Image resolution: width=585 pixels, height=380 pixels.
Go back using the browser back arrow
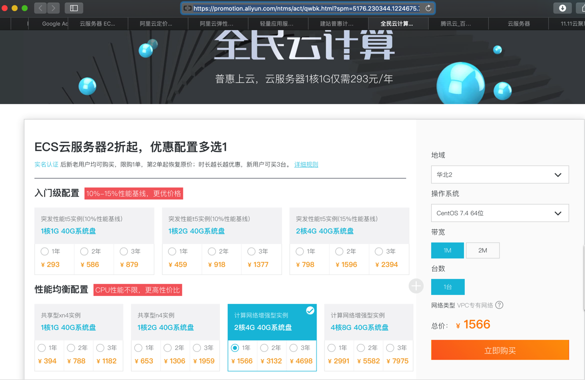click(x=40, y=8)
